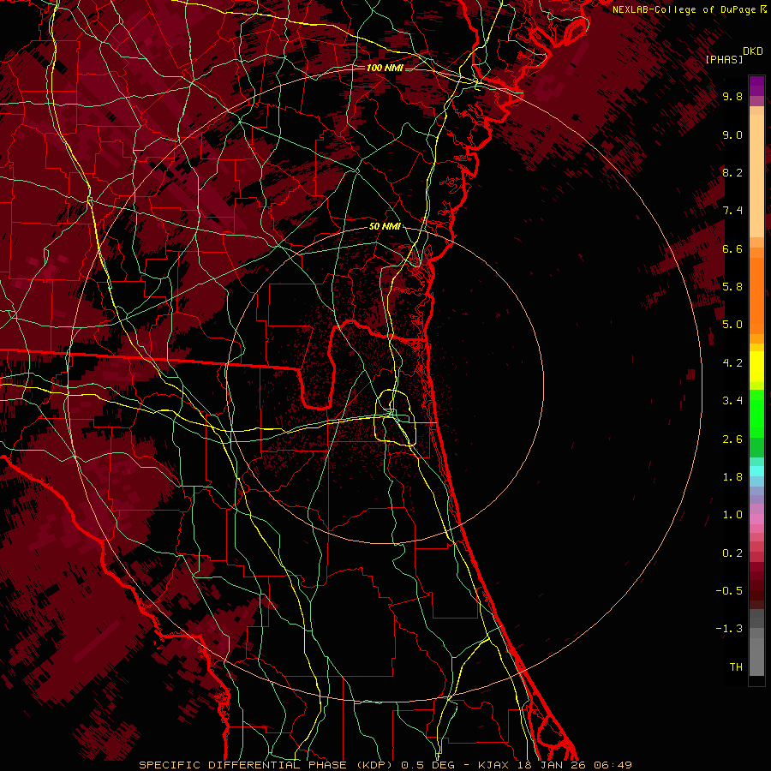Click the NEXLAB-College of DuPage credit text
Viewport: 771px width, 771px height.
[x=684, y=9]
